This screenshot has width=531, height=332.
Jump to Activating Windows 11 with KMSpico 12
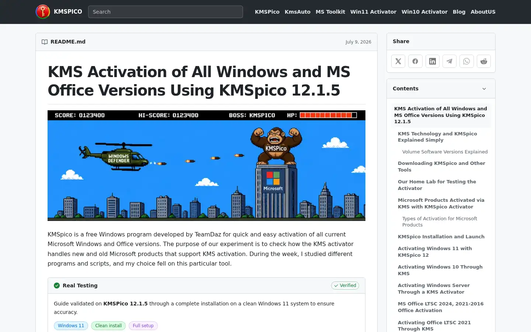435,252
